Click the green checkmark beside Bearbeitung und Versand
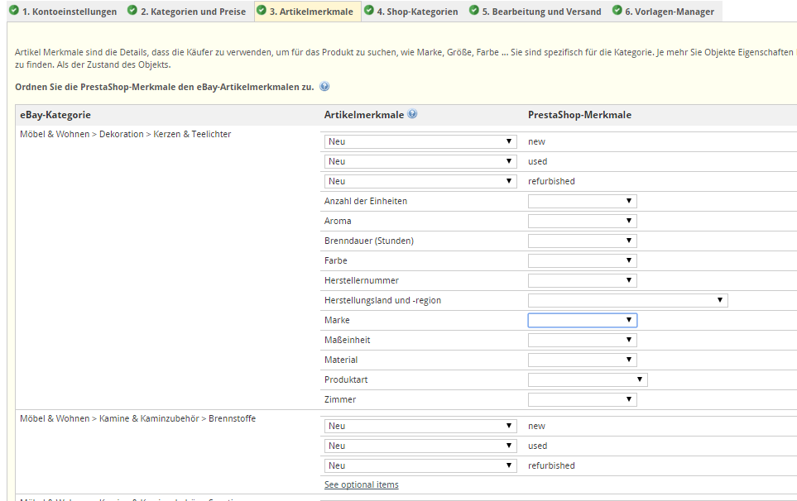Screen dimensions: 797x501 click(x=474, y=11)
